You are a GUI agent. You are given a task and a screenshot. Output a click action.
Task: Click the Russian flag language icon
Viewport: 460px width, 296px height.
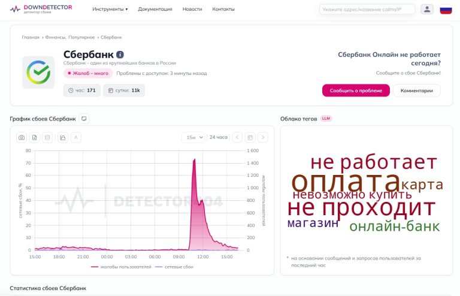(446, 10)
